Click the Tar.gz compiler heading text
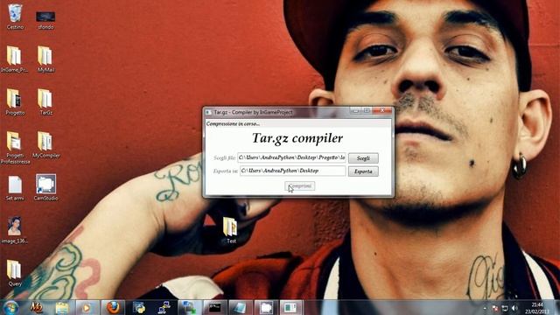 [297, 138]
